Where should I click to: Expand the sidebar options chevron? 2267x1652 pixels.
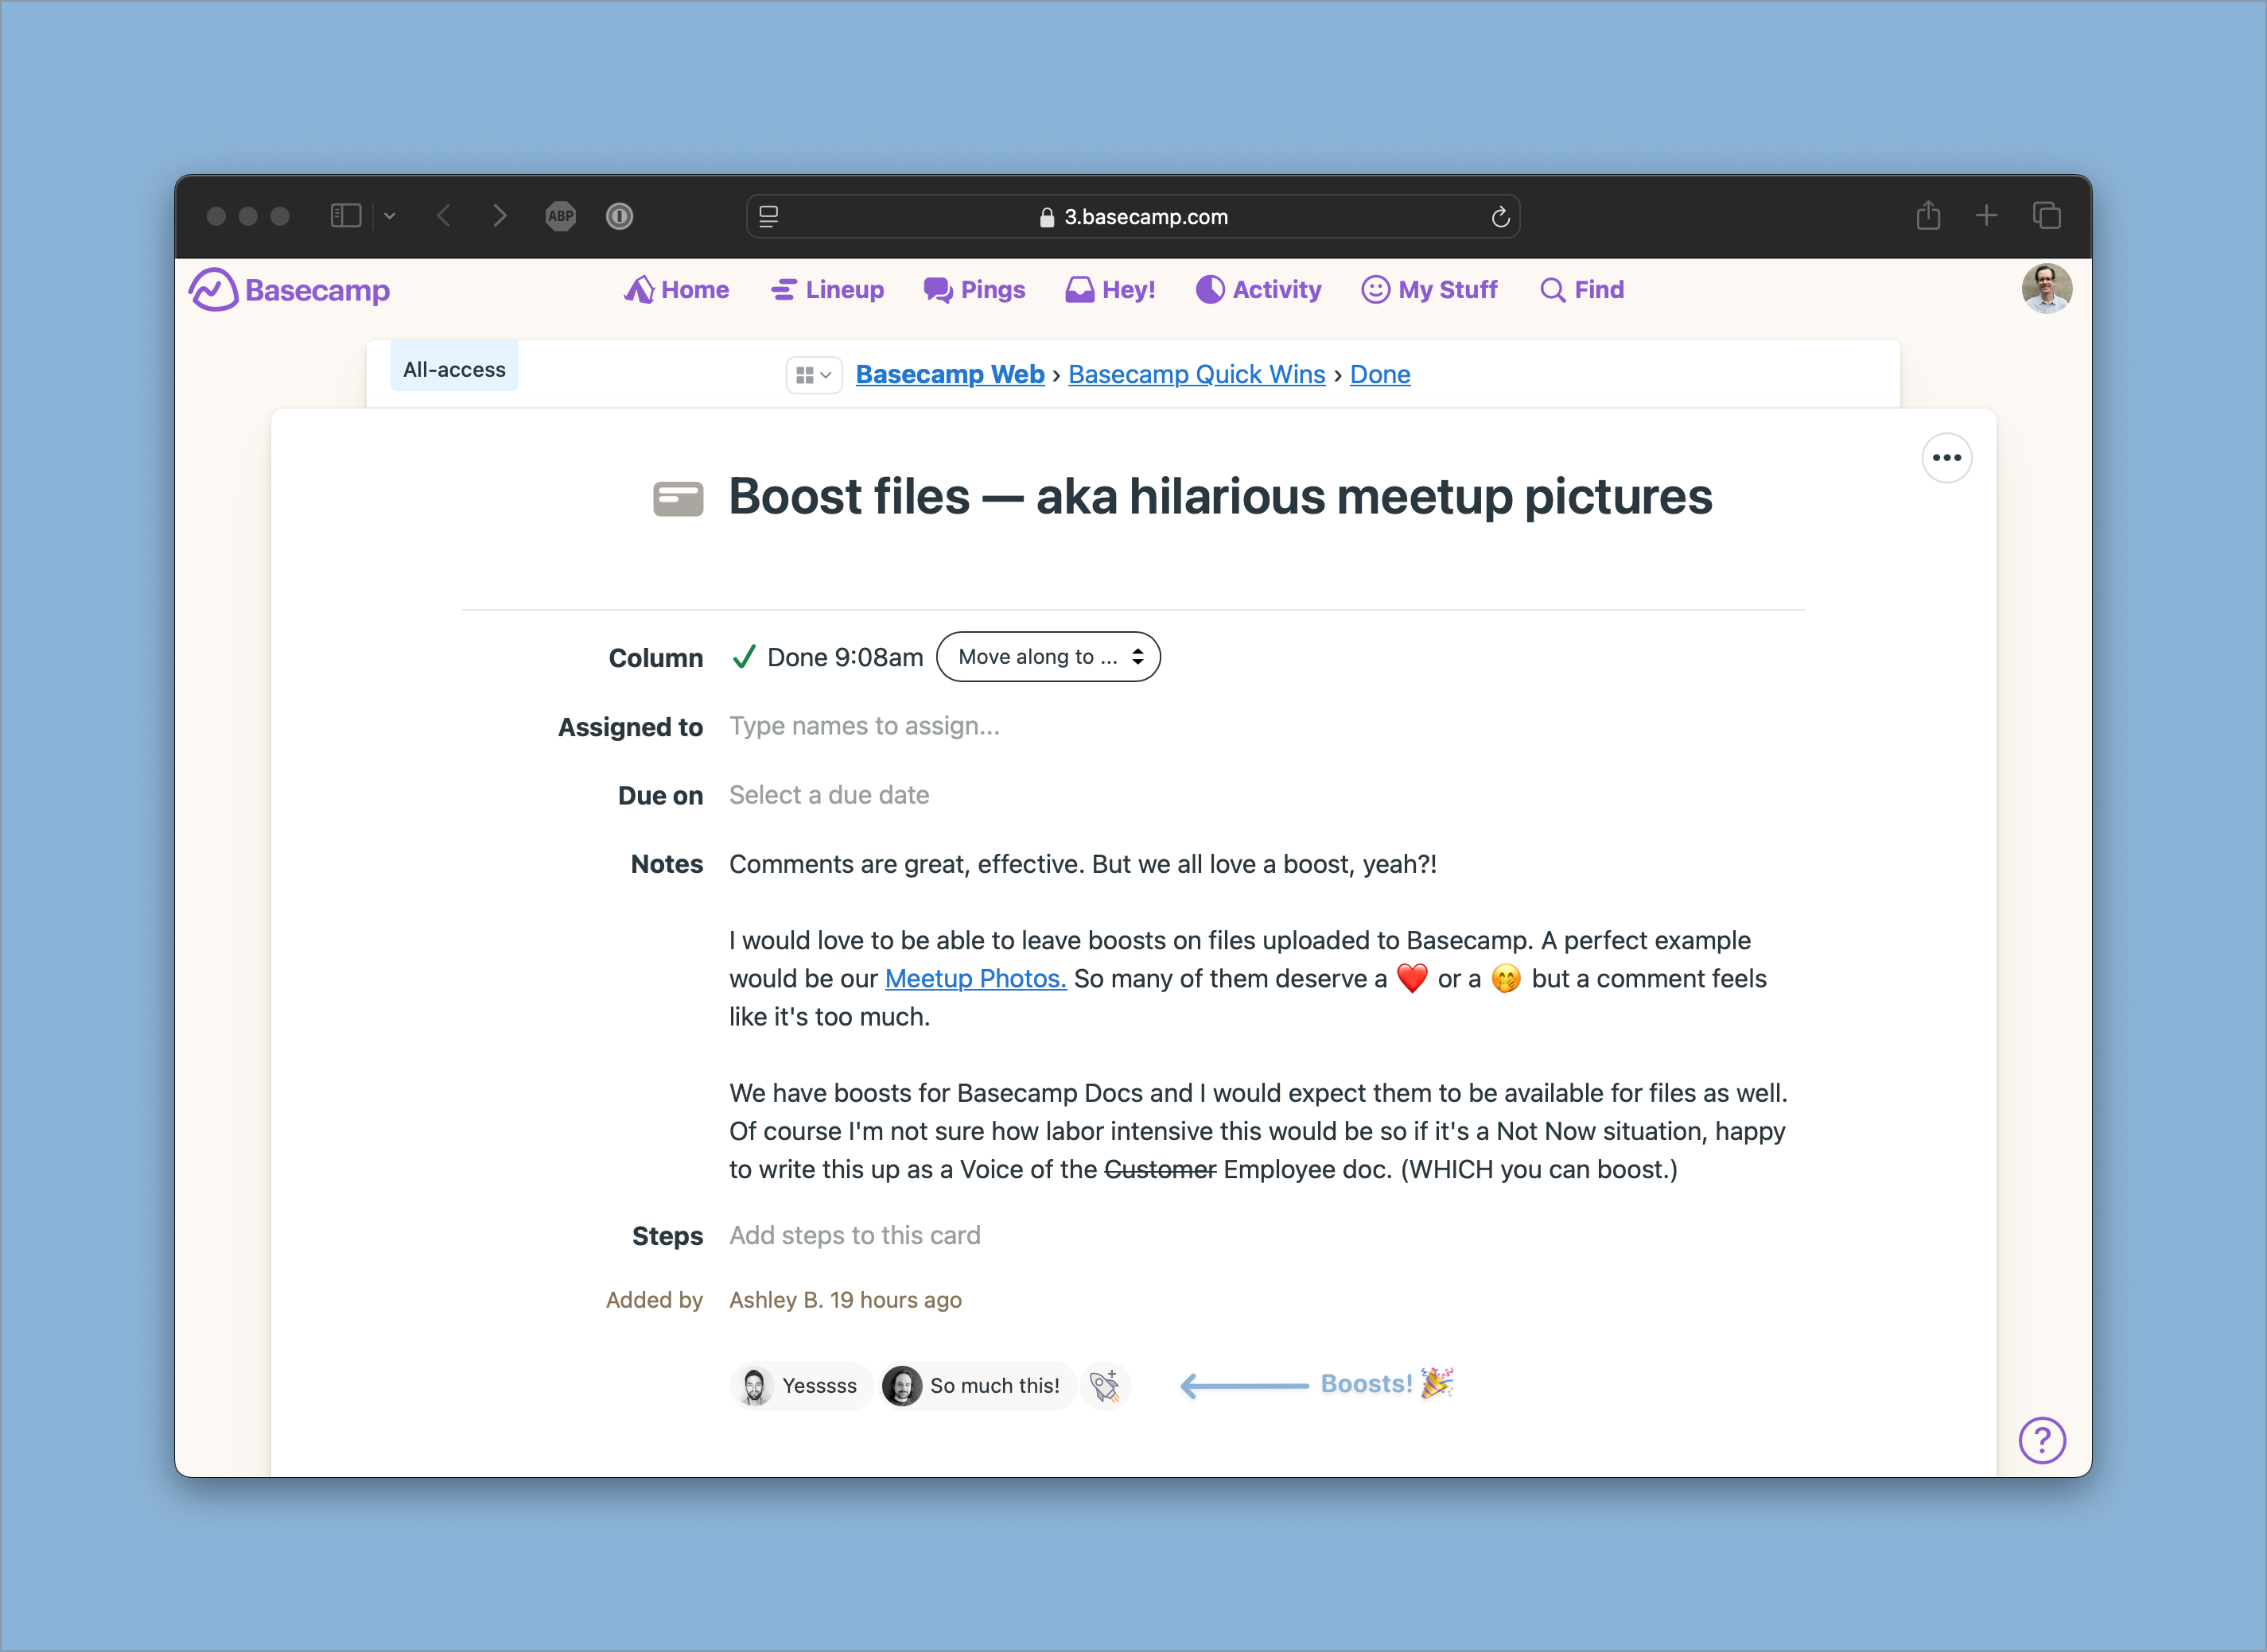(x=391, y=216)
